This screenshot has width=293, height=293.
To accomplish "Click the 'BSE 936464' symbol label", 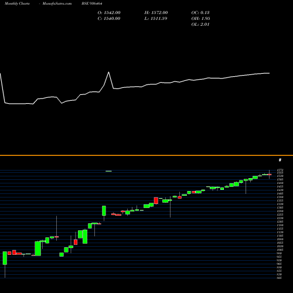I will click(x=92, y=4).
